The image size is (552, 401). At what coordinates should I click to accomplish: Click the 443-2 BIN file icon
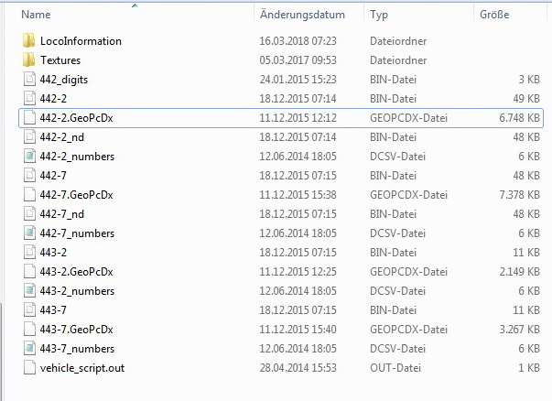tap(27, 253)
